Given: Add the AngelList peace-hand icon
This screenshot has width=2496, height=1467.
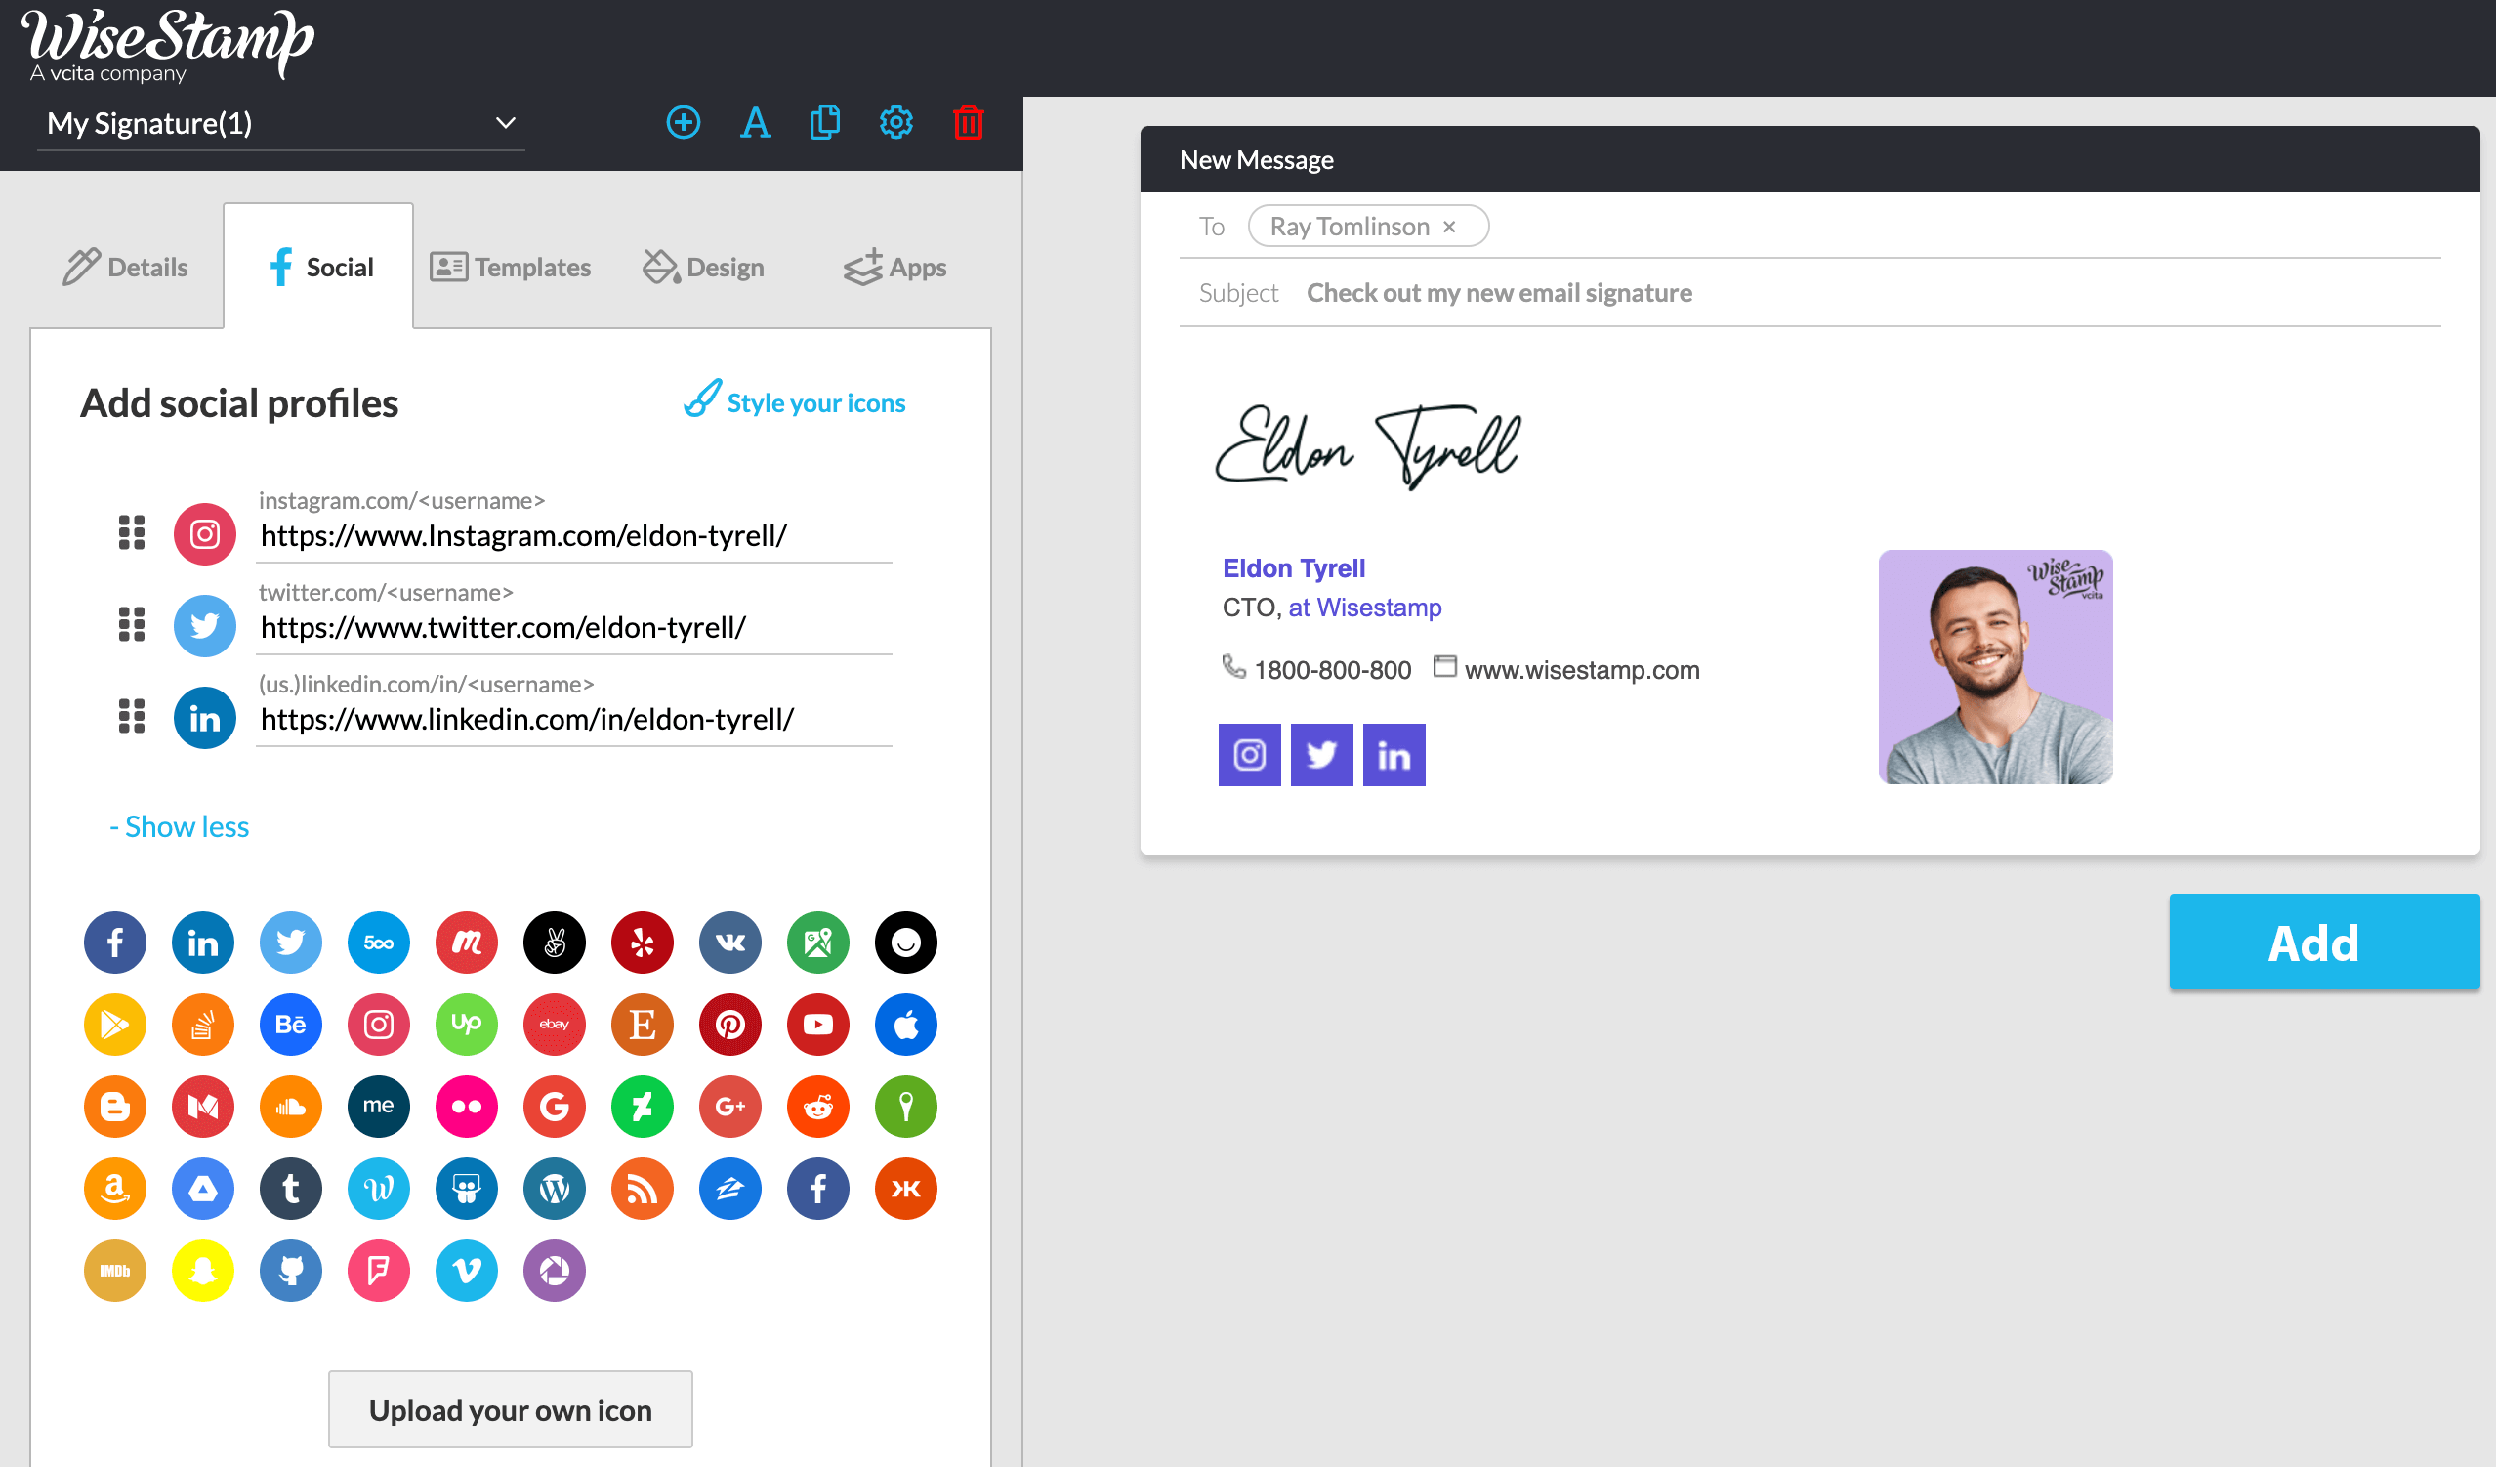Looking at the screenshot, I should tap(555, 941).
